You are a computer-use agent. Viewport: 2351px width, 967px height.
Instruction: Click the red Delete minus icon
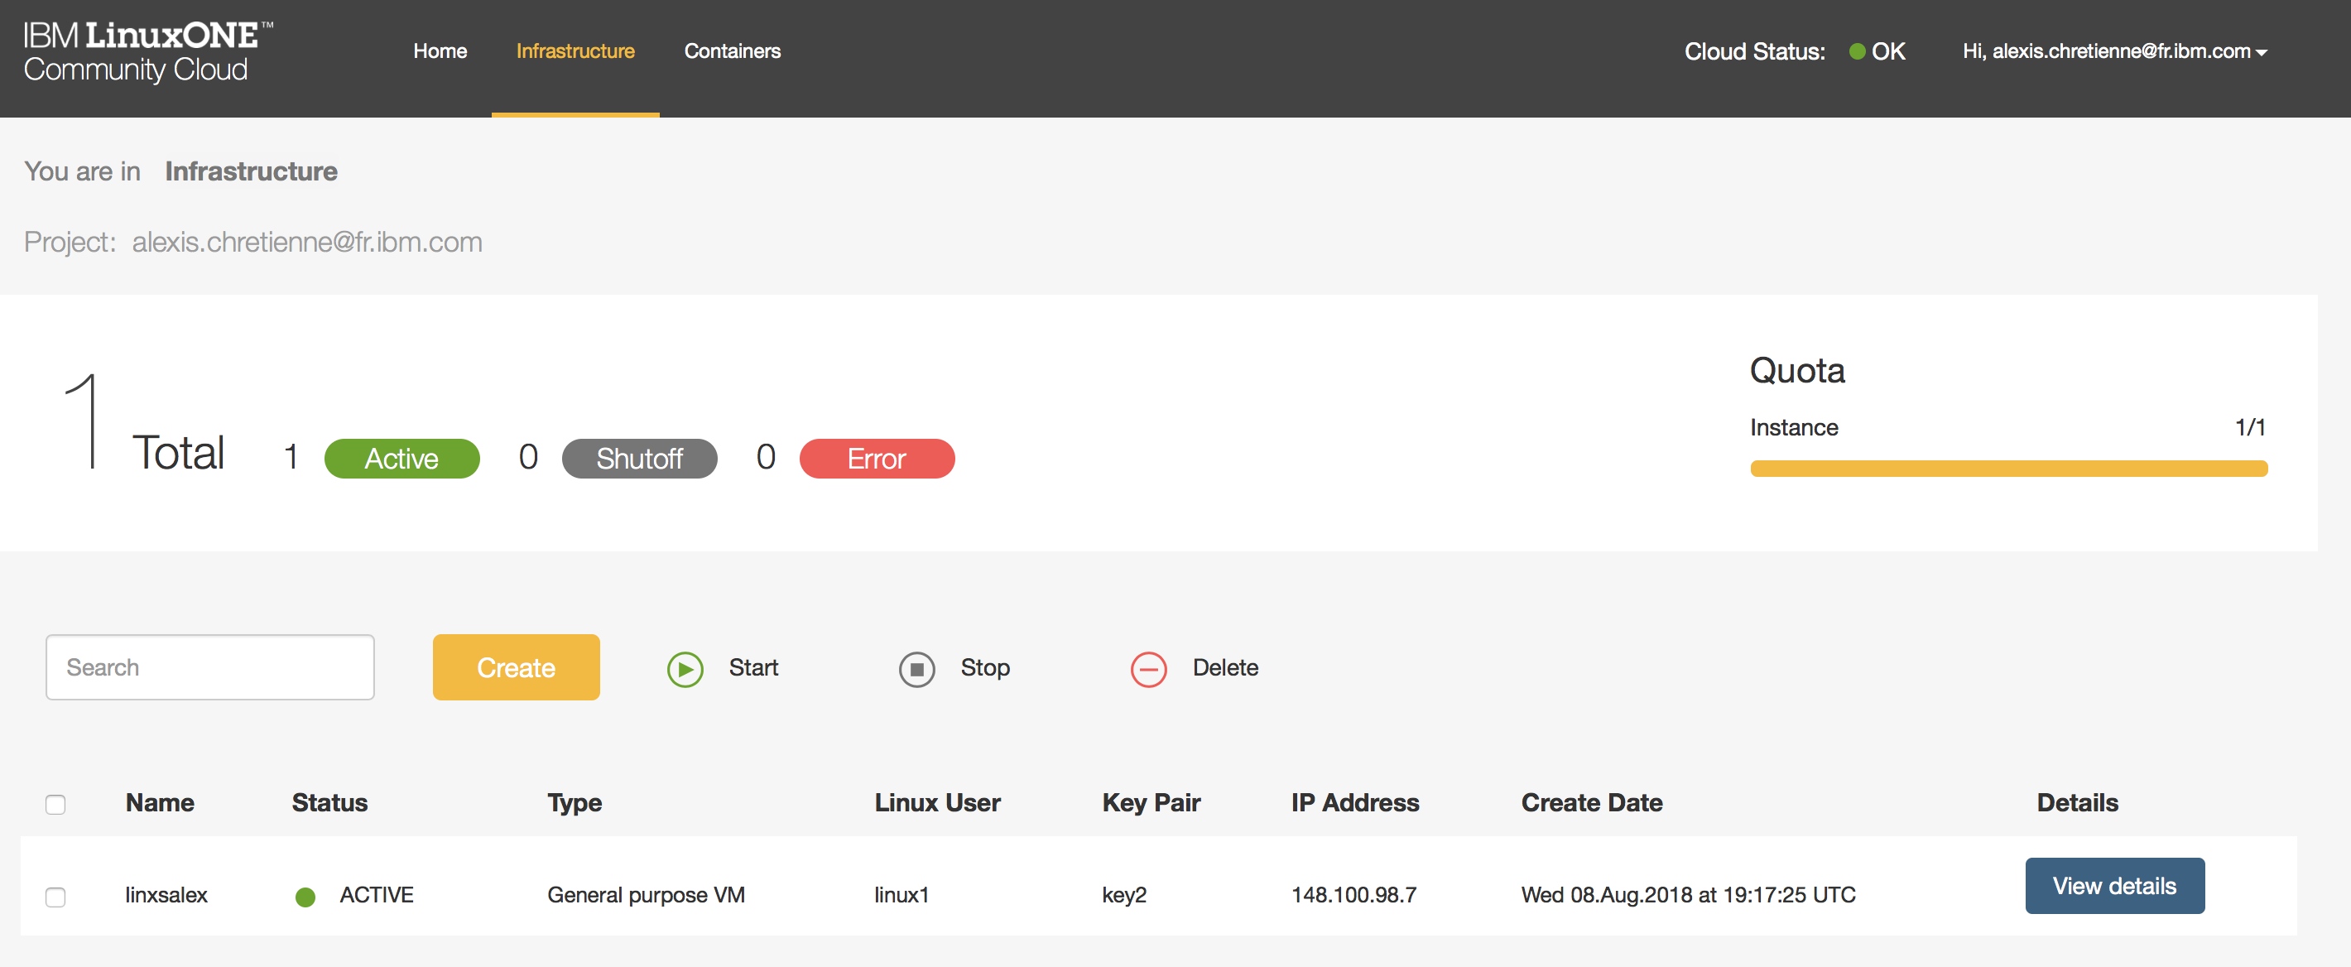(x=1148, y=668)
